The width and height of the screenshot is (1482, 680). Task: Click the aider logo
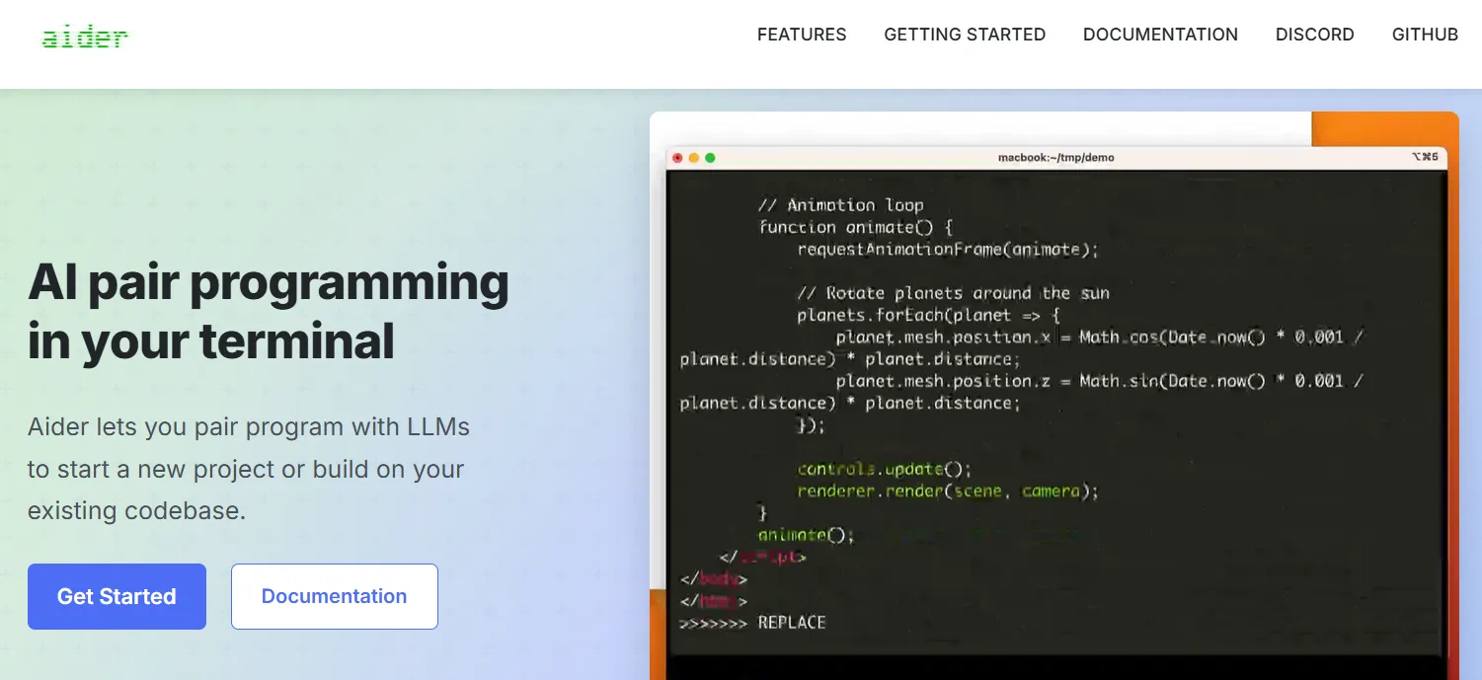click(x=85, y=38)
